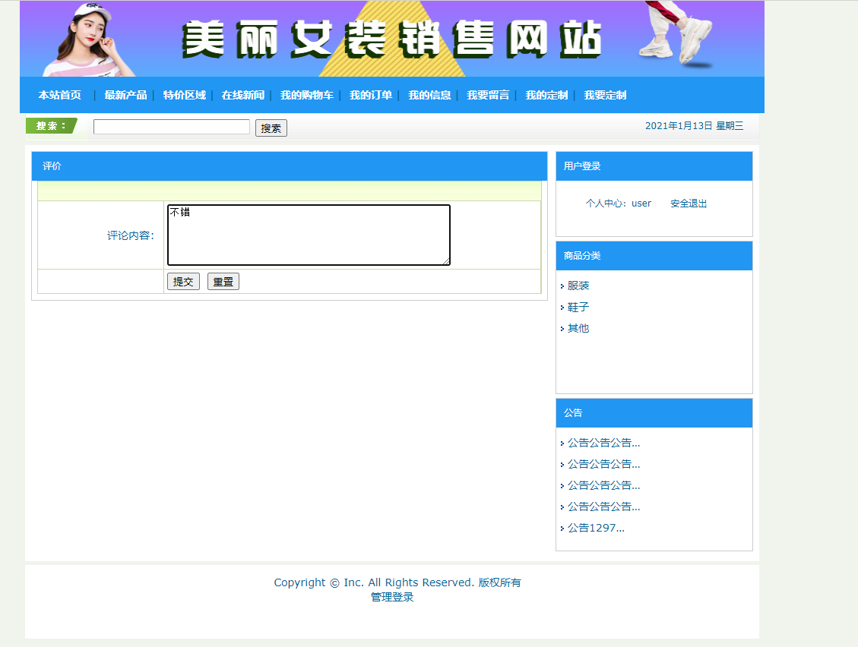Open the 最新产品 page
The width and height of the screenshot is (858, 647).
(124, 95)
